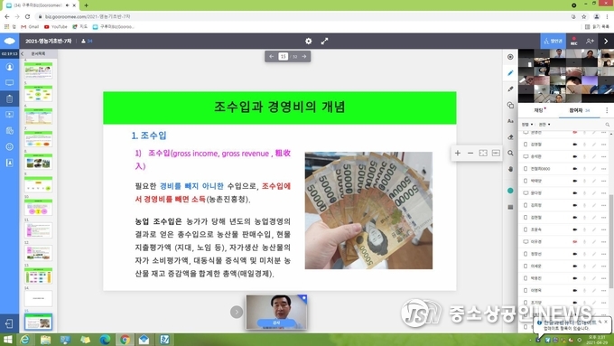Open slide 12 thumbnail in document list
614x346 pixels.
click(38, 253)
